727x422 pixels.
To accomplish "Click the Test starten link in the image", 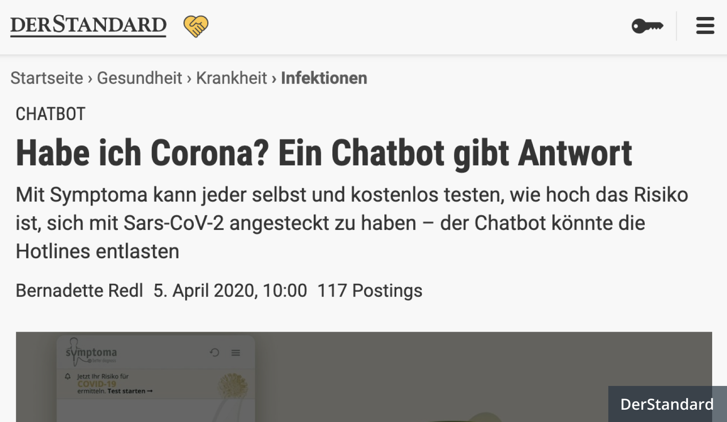I will tap(130, 391).
